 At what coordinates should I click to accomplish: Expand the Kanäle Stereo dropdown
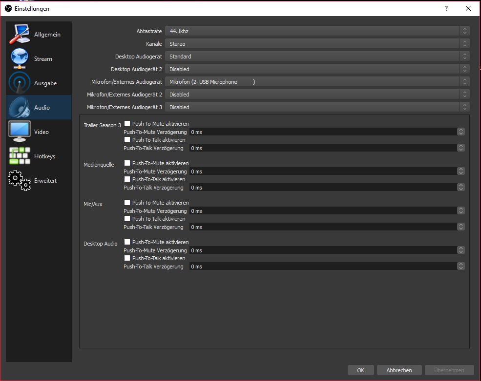pos(317,44)
